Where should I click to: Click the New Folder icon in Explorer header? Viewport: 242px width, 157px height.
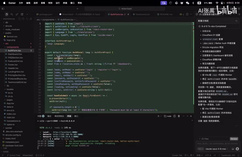(x=23, y=19)
